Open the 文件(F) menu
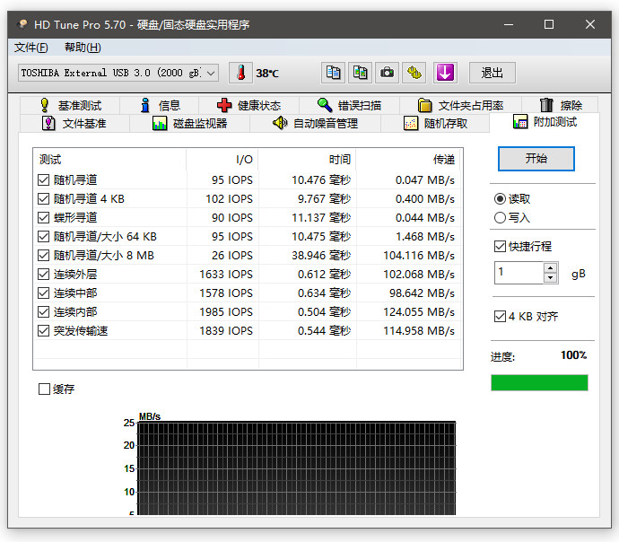 31,48
